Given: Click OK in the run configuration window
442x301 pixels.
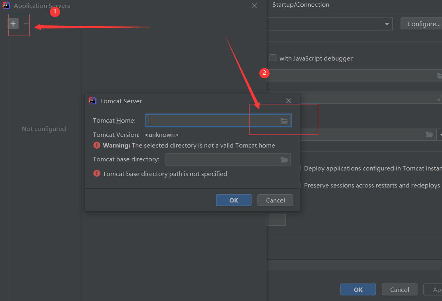Looking at the screenshot, I should pos(358,290).
